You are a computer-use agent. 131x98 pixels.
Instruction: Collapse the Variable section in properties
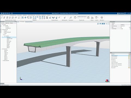[111, 23]
